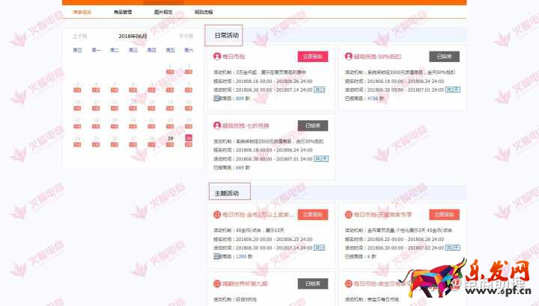Click the 每日币抢 activity avatar icon
The width and height of the screenshot is (539, 306).
tap(217, 56)
